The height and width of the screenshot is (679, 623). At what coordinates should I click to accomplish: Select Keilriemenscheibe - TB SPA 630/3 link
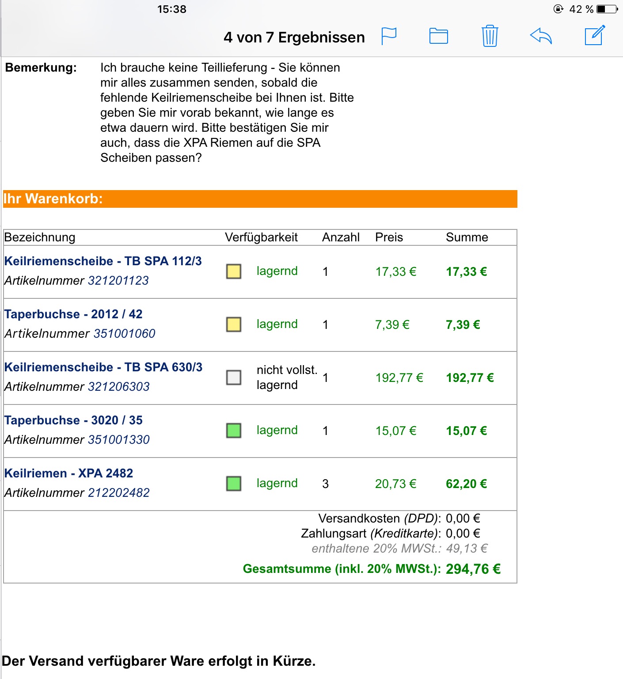pyautogui.click(x=103, y=367)
